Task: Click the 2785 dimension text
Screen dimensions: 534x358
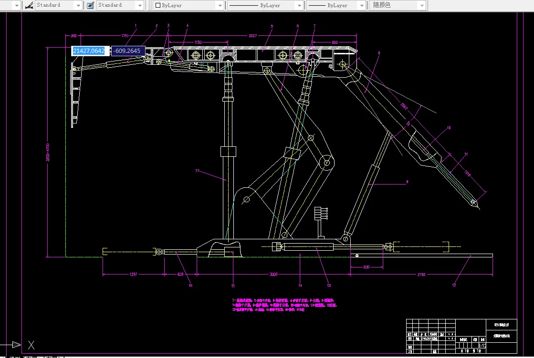Action: [x=421, y=274]
